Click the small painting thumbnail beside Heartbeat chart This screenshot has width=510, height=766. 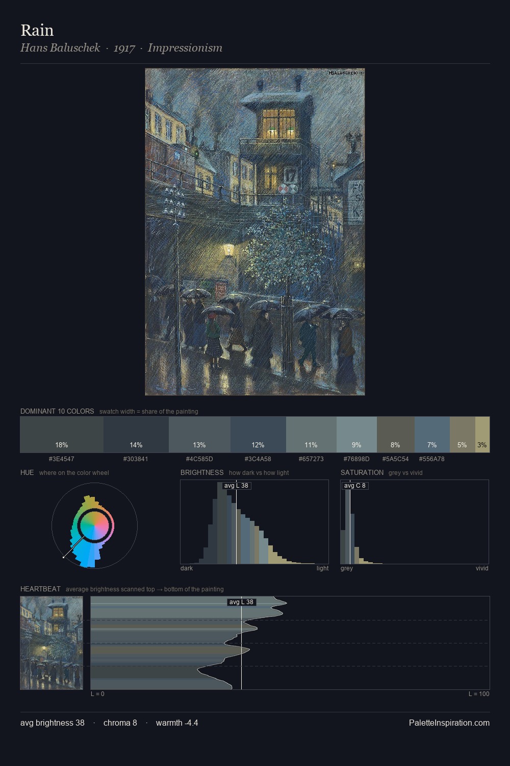pos(52,643)
